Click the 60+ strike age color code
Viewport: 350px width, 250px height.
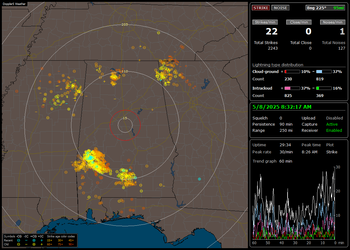tap(50, 244)
